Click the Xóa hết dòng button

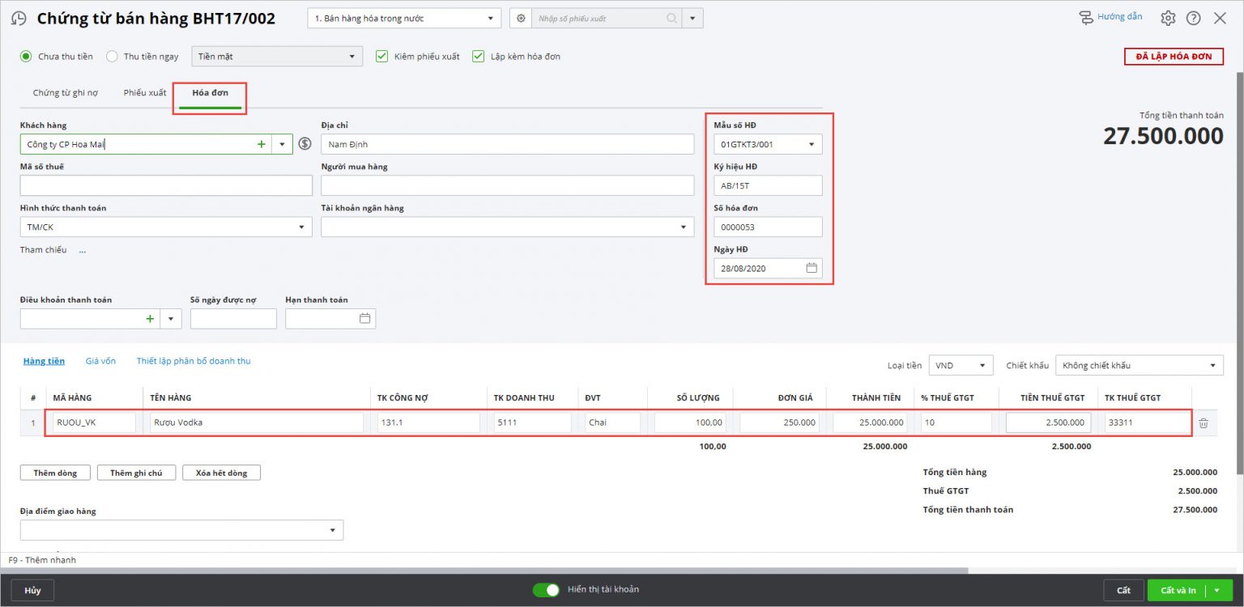(x=222, y=473)
